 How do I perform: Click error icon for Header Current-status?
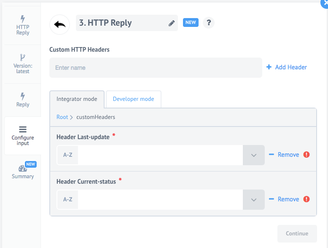[306, 199]
